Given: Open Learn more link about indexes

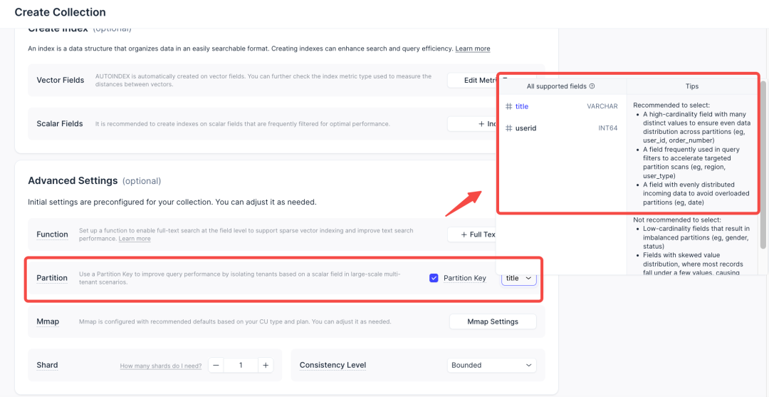Looking at the screenshot, I should 473,48.
